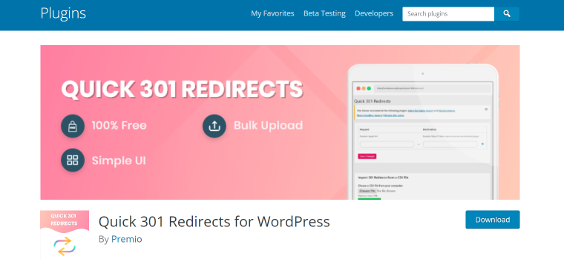Click the QUICK 301 REDIRECTS banner headline
This screenshot has width=564, height=270.
[182, 90]
